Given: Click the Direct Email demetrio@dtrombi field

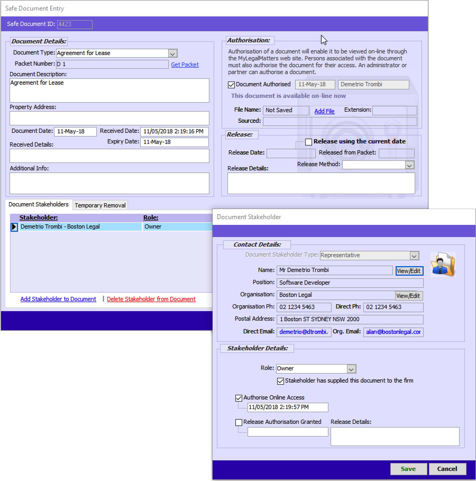Looking at the screenshot, I should tap(304, 332).
